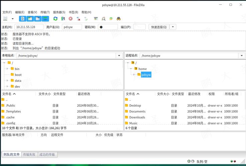
Task: Select home in the remote tree
Action: (142, 69)
